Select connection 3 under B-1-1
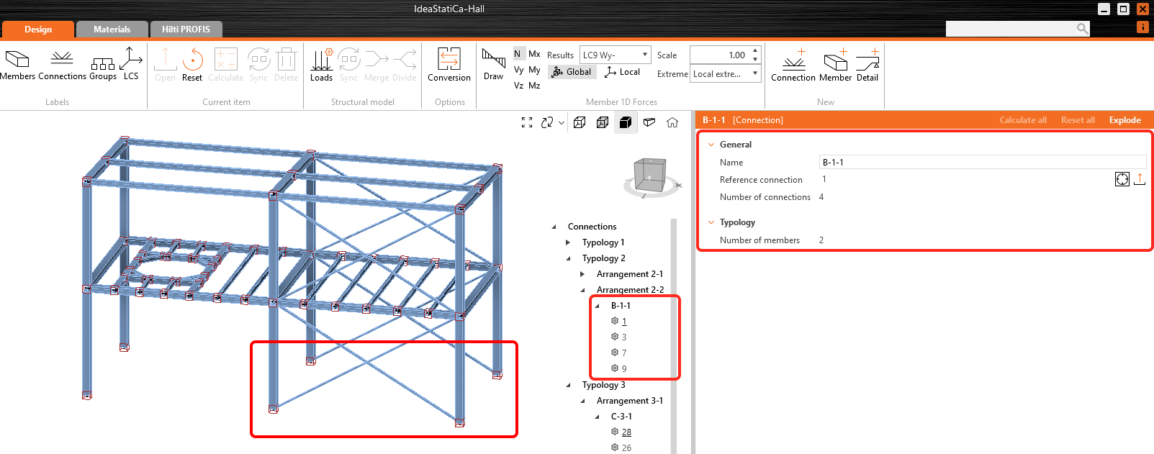1154x454 pixels. (624, 337)
